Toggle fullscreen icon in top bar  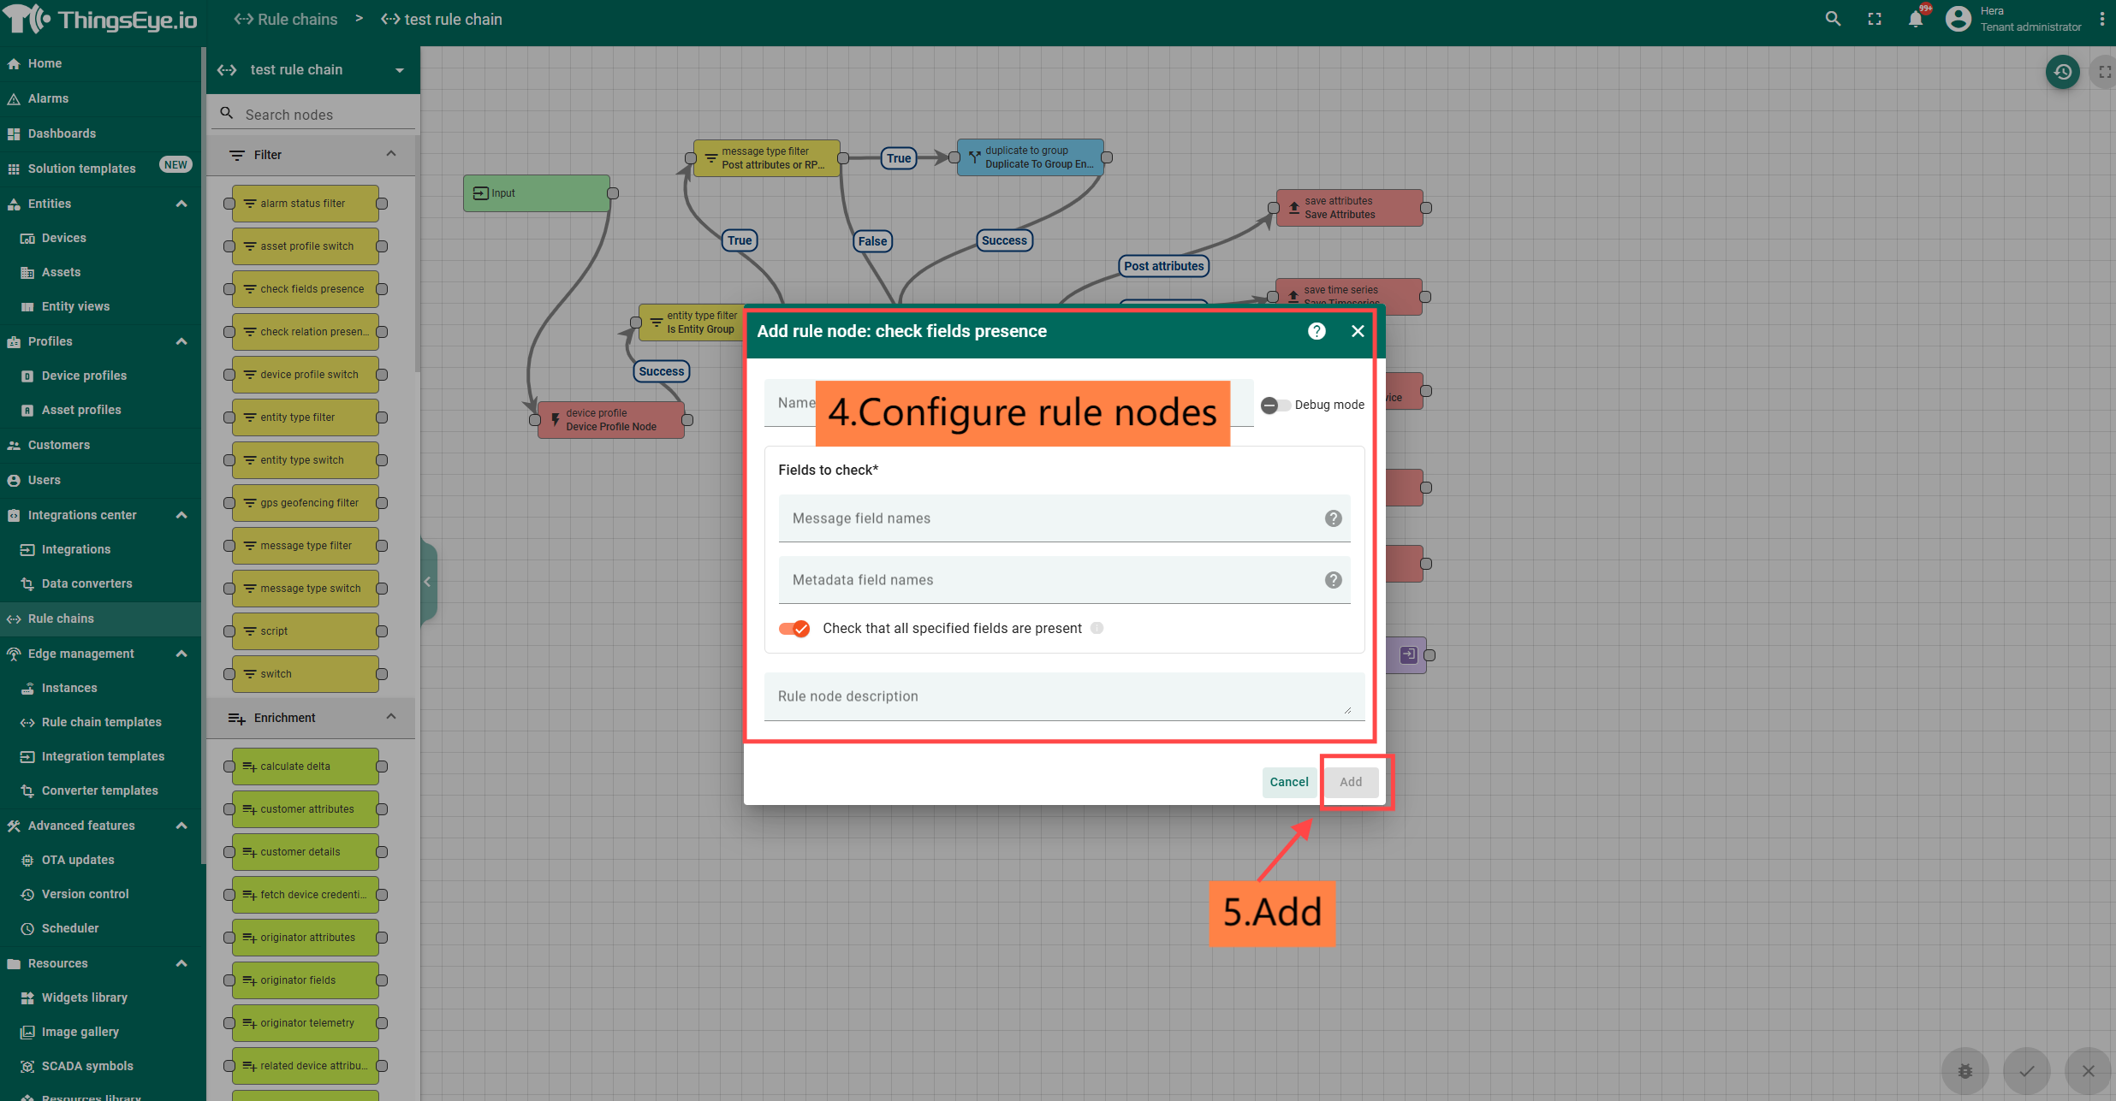[1875, 19]
